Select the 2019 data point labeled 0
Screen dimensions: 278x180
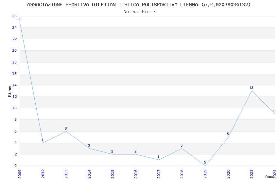[x=205, y=165]
